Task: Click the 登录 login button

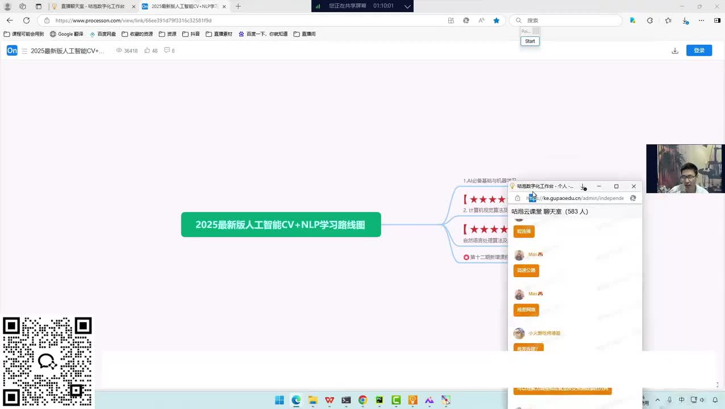Action: (699, 51)
